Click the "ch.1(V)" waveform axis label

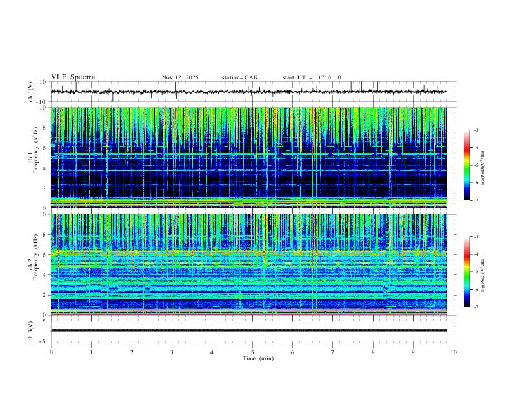tap(31, 92)
